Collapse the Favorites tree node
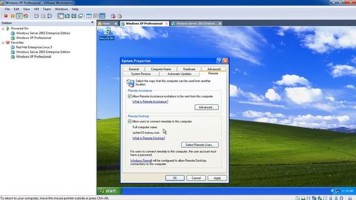 (x=3, y=43)
